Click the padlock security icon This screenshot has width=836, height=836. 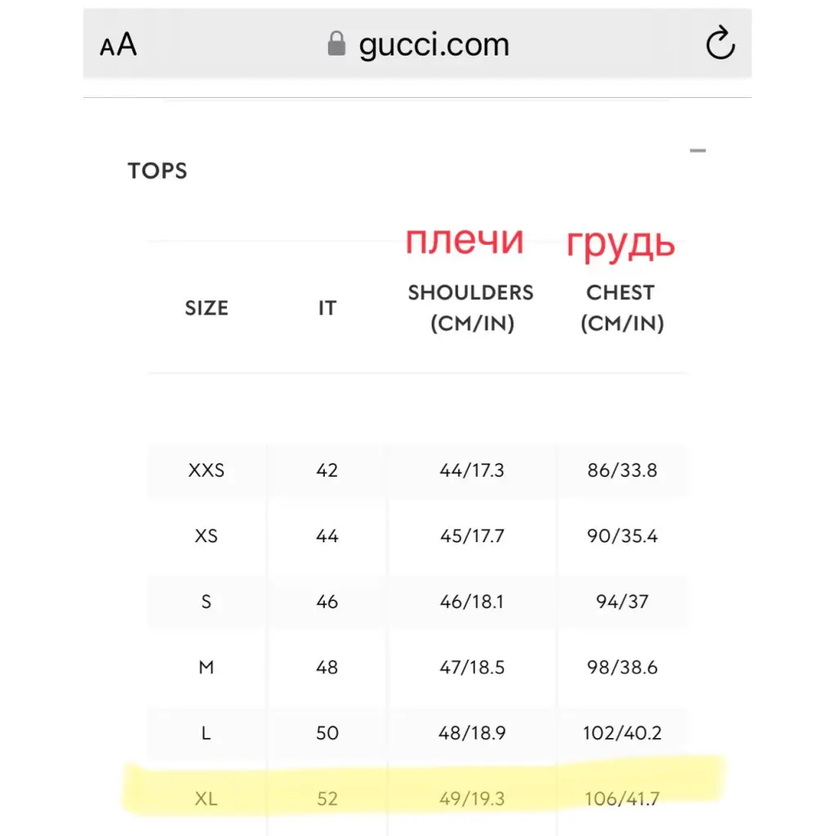[x=336, y=43]
